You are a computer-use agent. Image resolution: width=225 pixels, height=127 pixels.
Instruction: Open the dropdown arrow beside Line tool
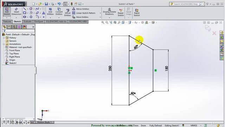[x=27, y=9]
